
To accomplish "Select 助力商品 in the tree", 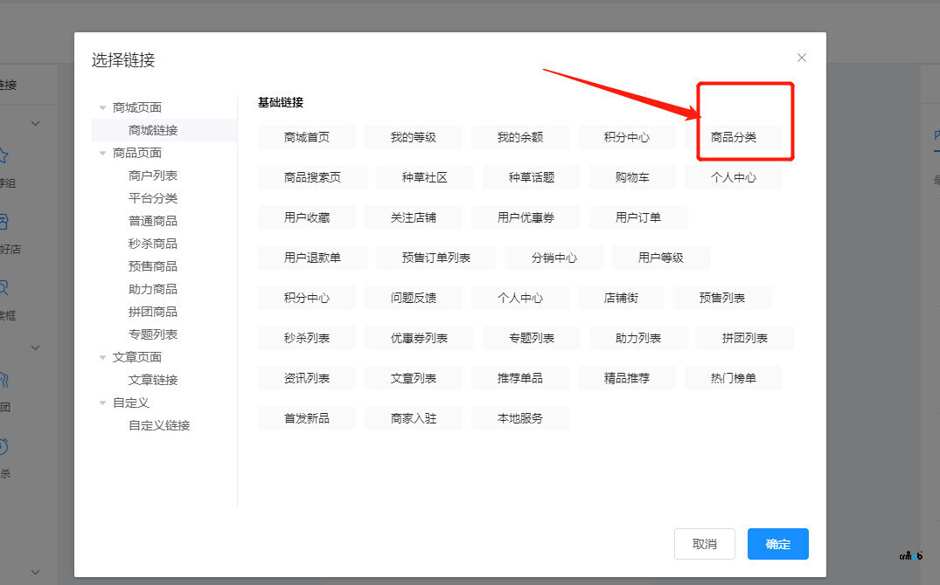I will click(x=153, y=289).
